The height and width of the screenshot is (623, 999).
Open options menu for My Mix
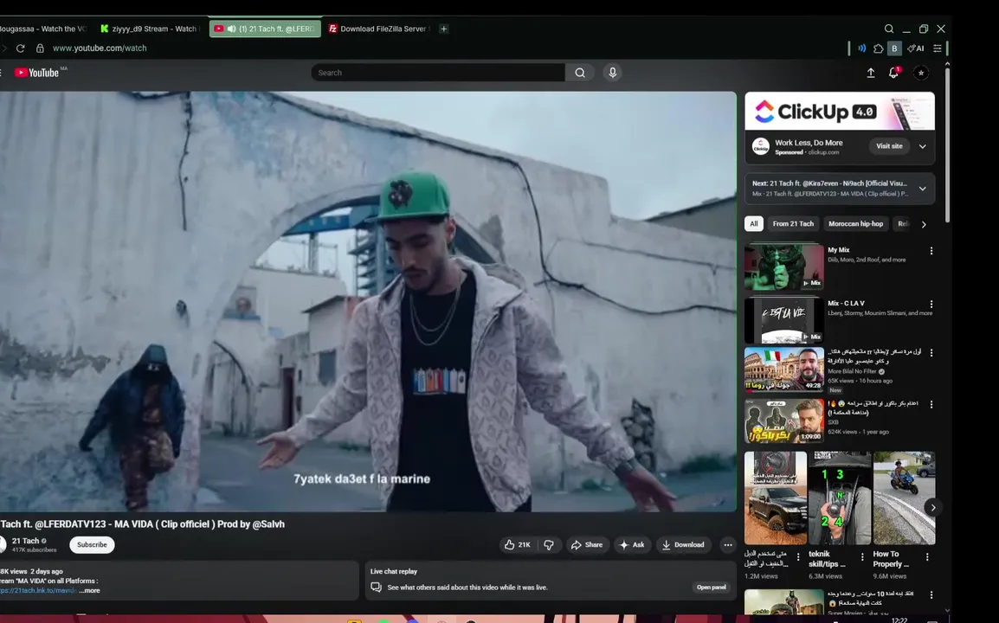(931, 251)
